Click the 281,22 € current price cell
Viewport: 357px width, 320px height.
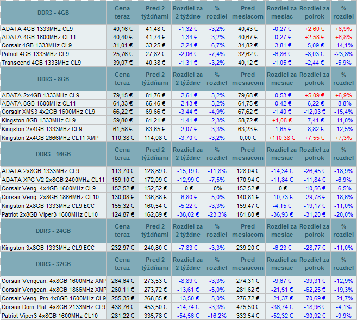[x=123, y=316]
